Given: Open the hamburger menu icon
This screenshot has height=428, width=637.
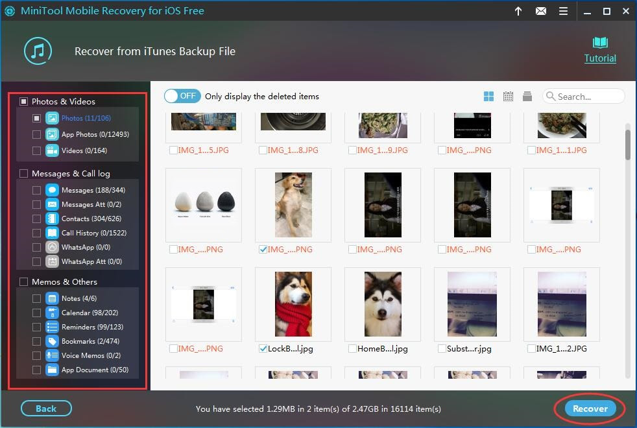Looking at the screenshot, I should (563, 11).
